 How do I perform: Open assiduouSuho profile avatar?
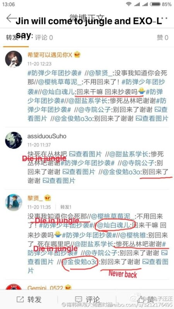coord(14,140)
